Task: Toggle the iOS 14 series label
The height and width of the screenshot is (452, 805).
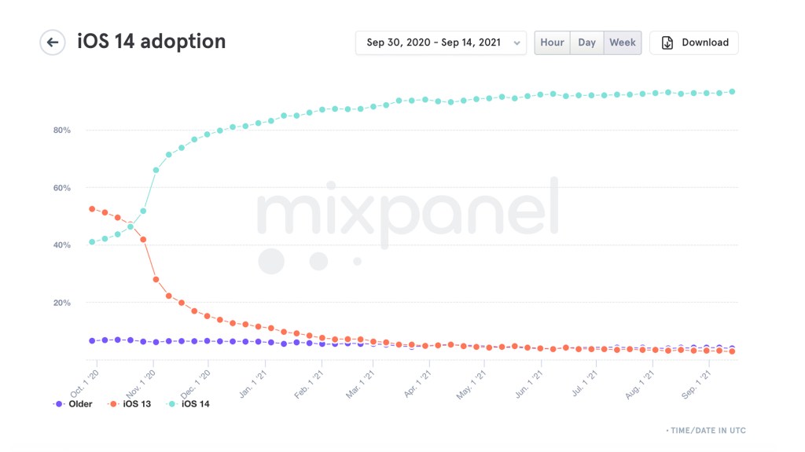Action: 196,404
